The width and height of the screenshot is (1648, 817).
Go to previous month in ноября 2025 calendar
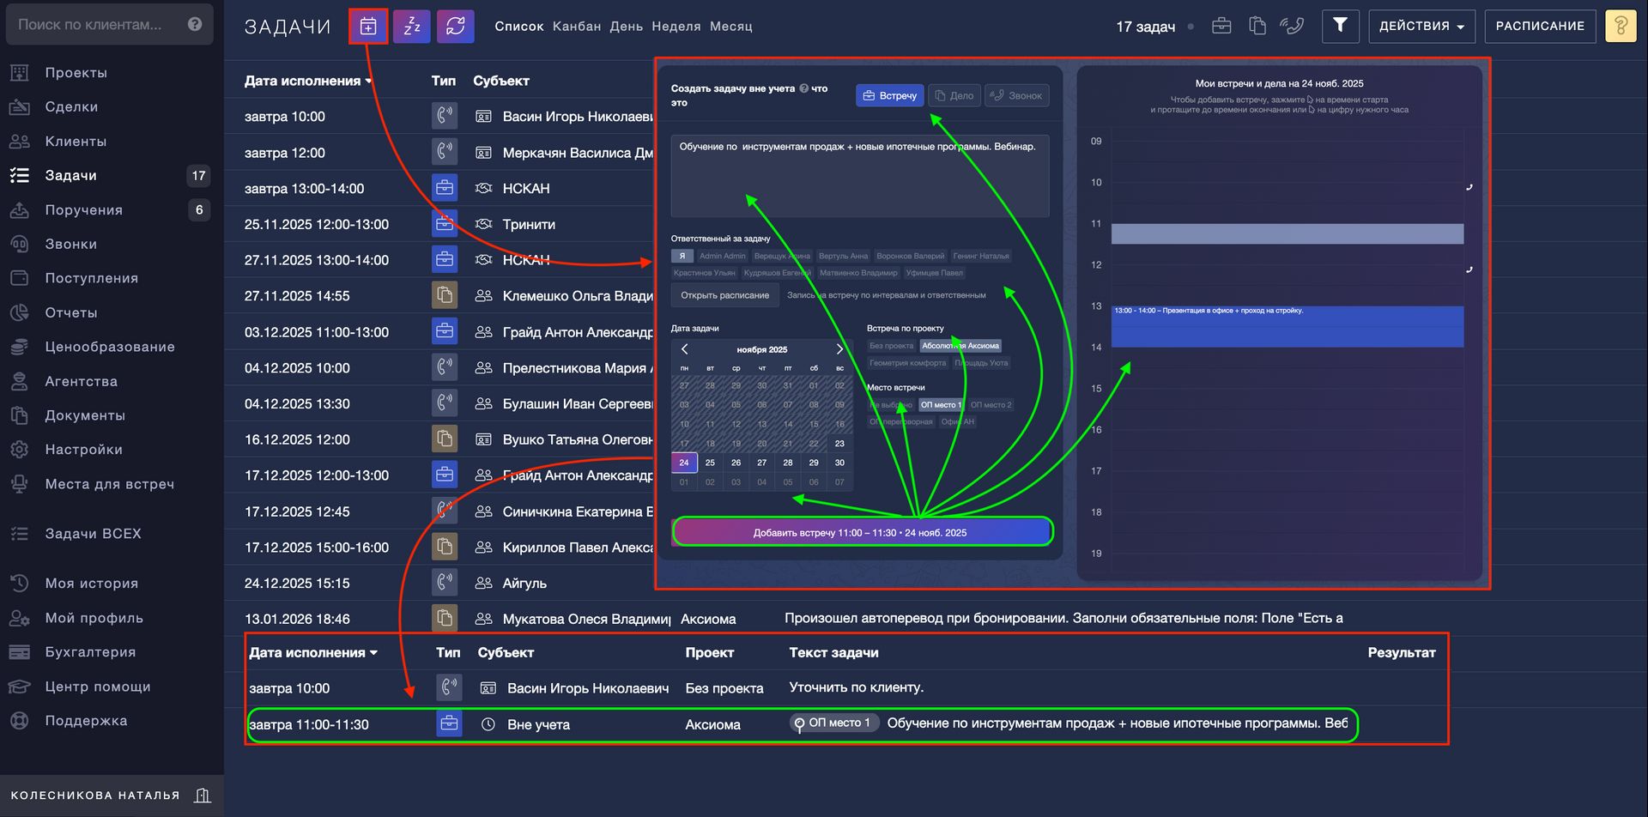(684, 349)
